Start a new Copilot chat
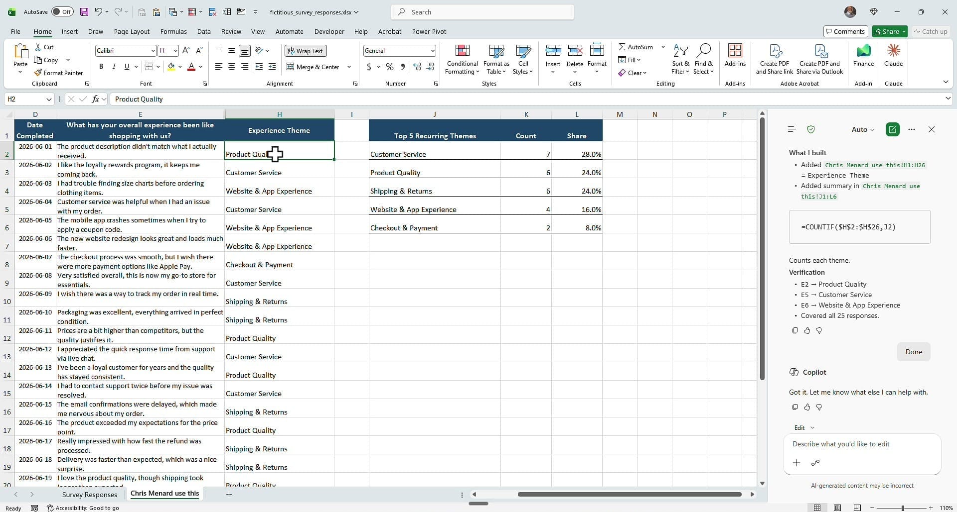957x512 pixels. [x=892, y=129]
